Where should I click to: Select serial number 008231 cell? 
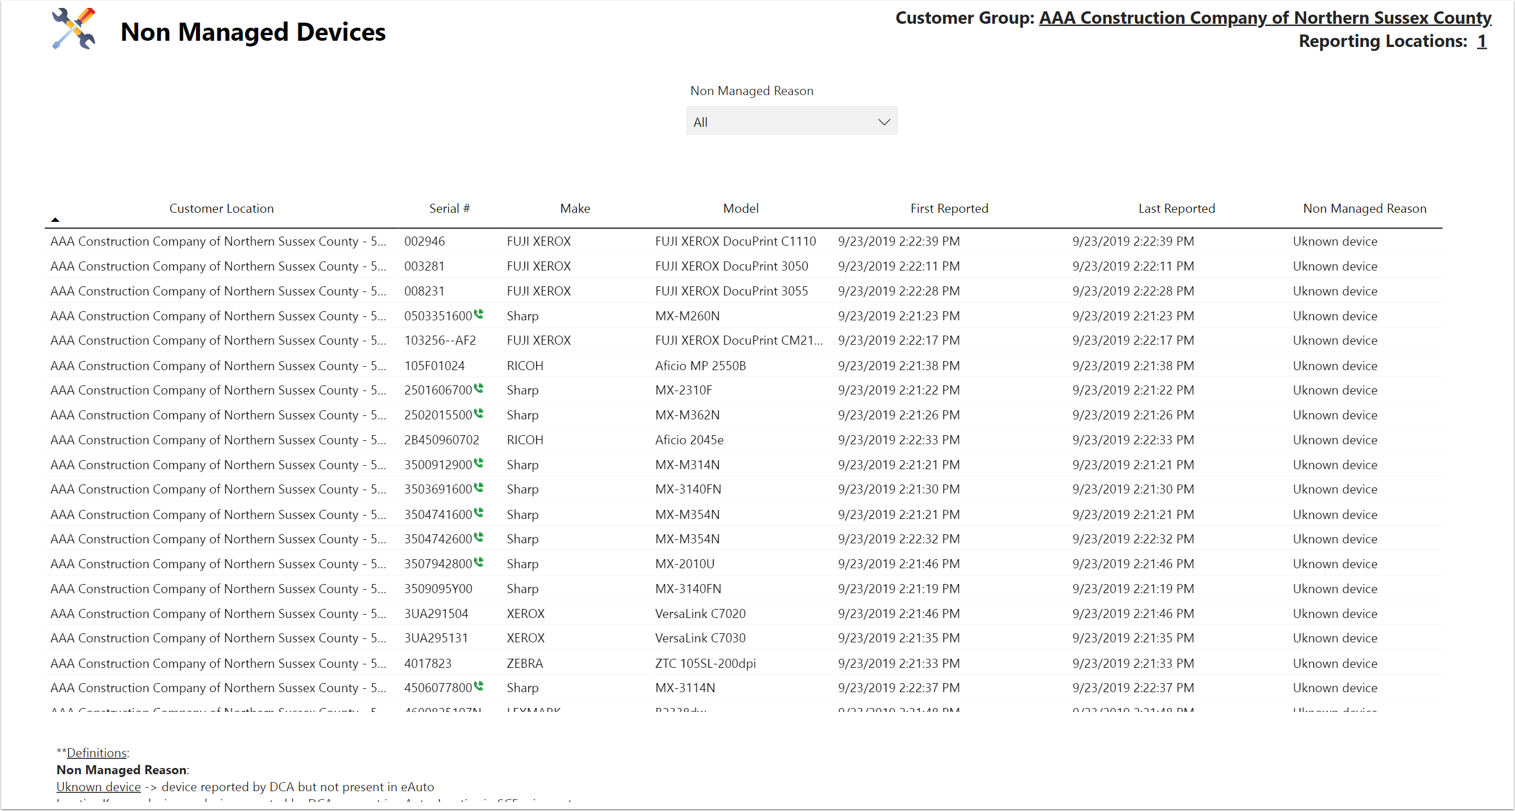pyautogui.click(x=424, y=291)
